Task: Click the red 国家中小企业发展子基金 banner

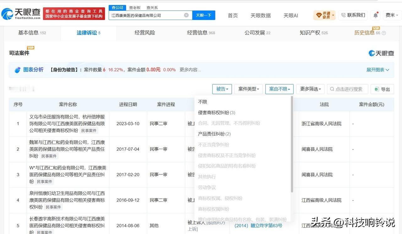Action: click(74, 14)
